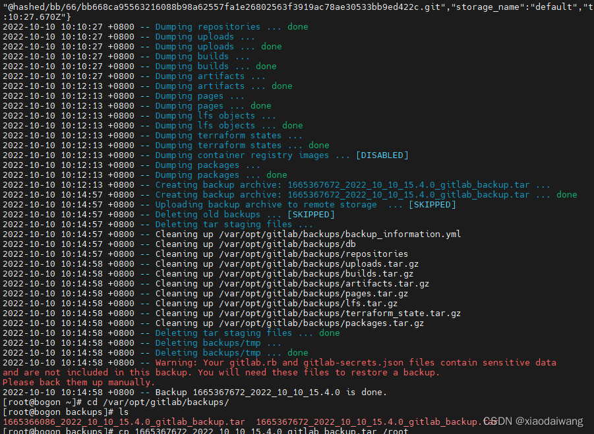Click the 'ls' command at the backups prompt
Screen dimensions: 594x434
click(x=123, y=412)
